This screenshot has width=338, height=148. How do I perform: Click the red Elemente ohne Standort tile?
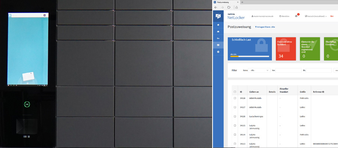point(286,49)
